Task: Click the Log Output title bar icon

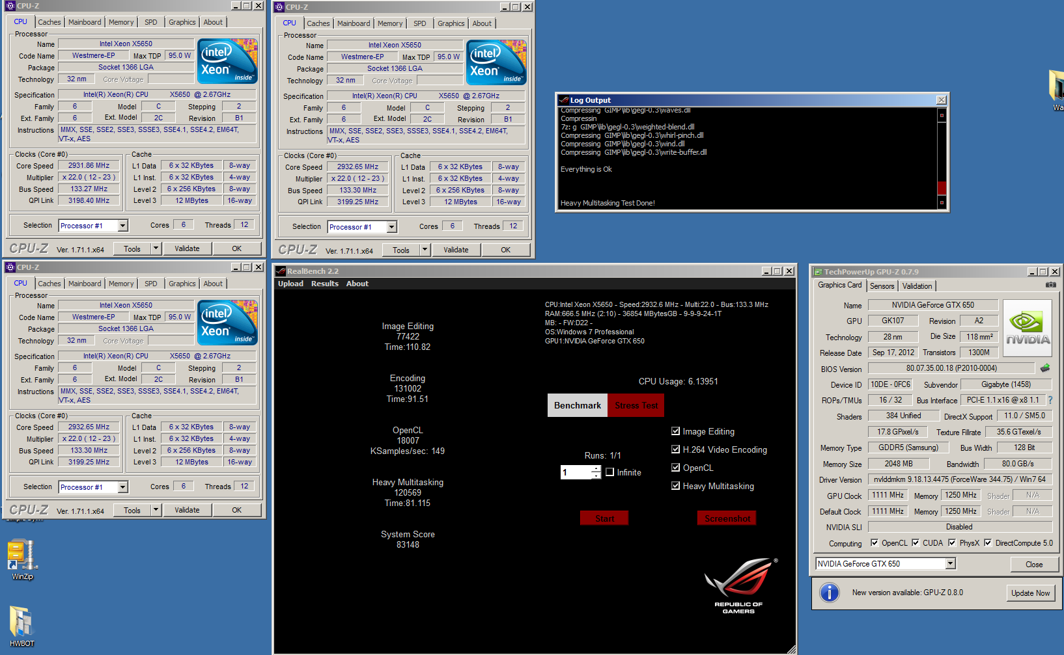Action: coord(564,100)
